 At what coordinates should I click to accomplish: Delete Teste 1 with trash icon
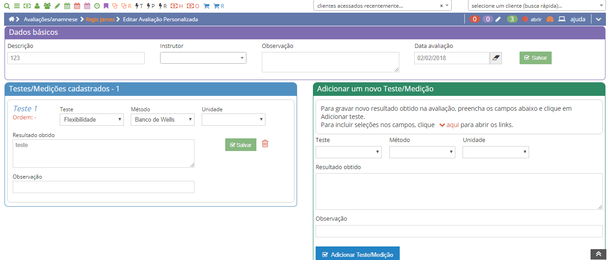(x=265, y=144)
